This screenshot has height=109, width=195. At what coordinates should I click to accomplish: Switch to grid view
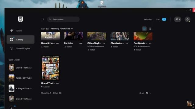144,29
